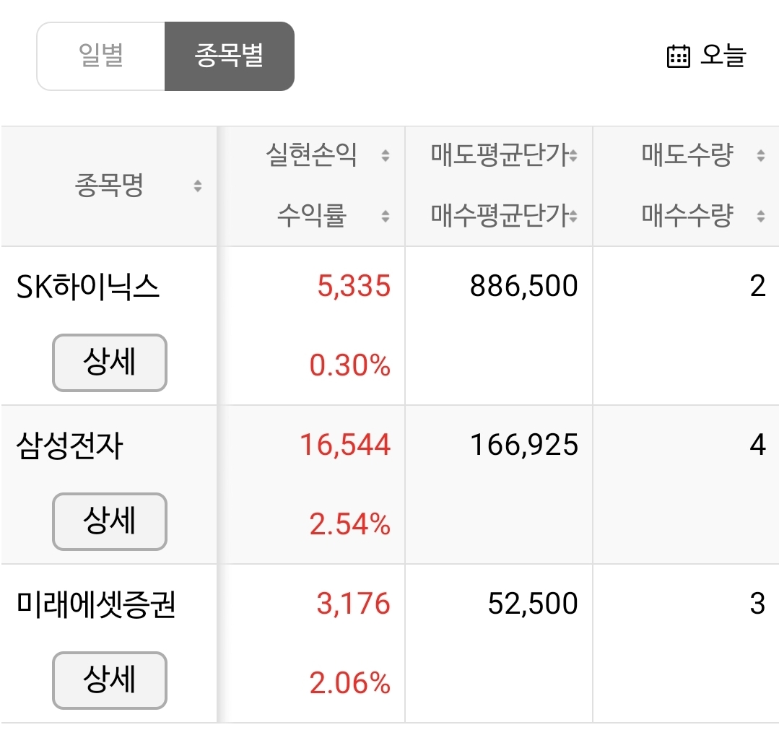Sort by 실현손익 arrows
This screenshot has width=779, height=756.
386,155
